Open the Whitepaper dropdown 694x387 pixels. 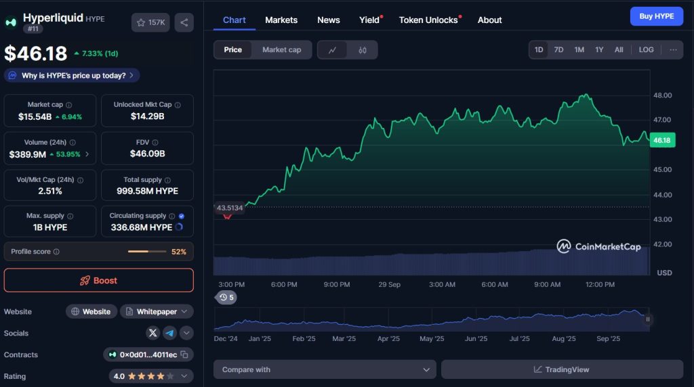157,312
